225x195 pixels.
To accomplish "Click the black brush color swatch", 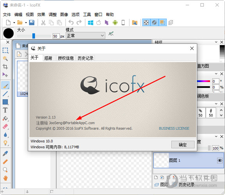I will (x=9, y=33).
